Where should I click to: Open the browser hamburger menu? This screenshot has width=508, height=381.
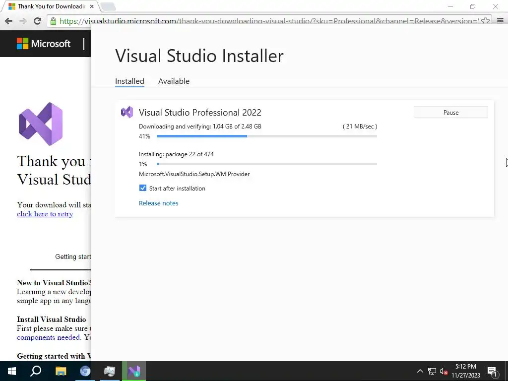coord(500,21)
